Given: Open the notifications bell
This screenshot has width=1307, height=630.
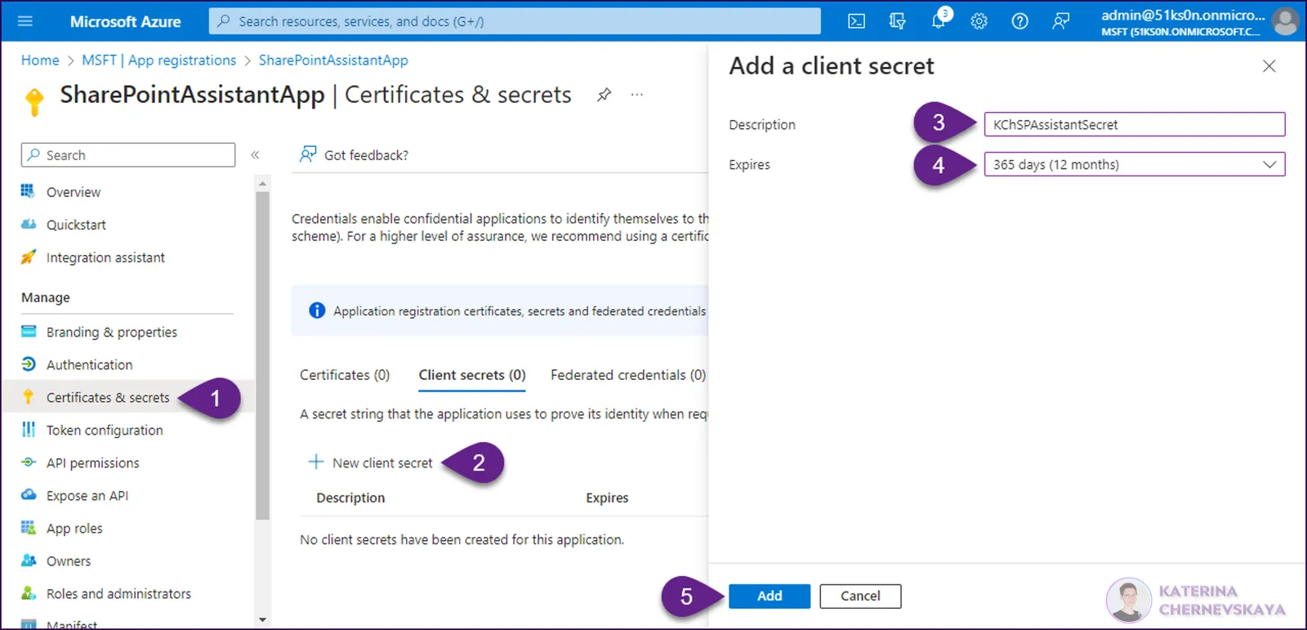Looking at the screenshot, I should [939, 21].
